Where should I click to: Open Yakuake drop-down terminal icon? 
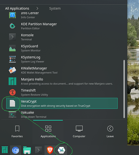tap(12, 114)
